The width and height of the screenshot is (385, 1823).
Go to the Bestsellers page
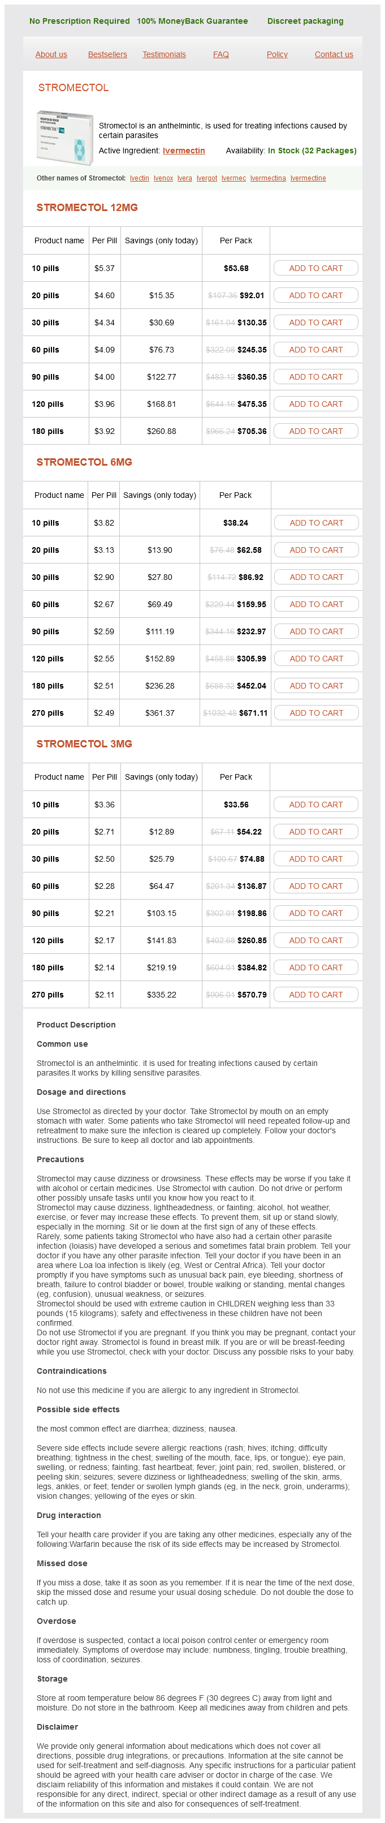107,54
